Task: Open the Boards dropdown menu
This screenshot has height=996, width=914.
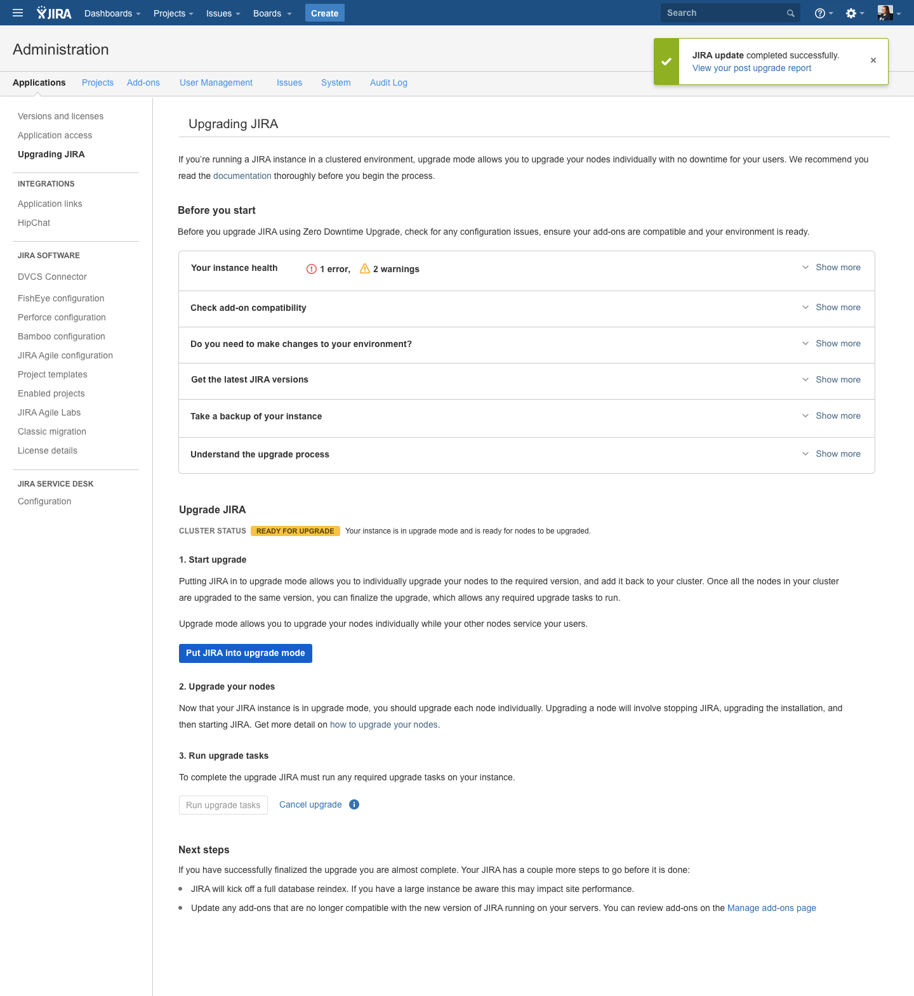Action: 272,13
